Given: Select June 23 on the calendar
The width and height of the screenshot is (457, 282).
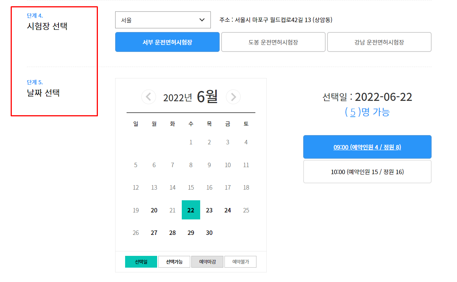Looking at the screenshot, I should [x=209, y=210].
